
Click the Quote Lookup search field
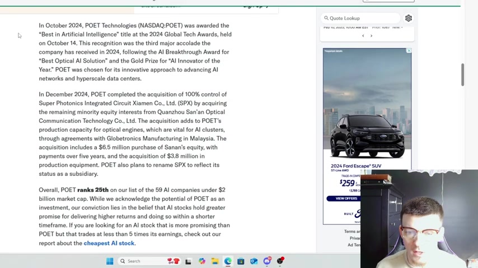point(360,18)
